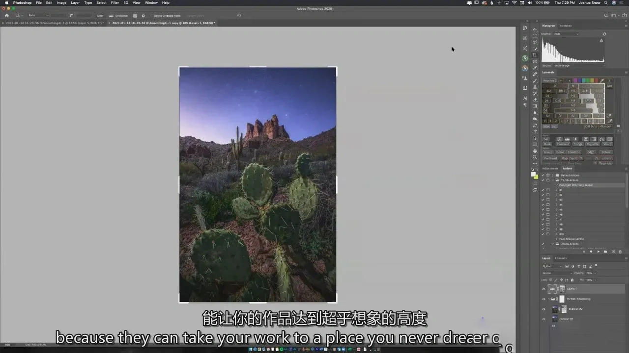Expand the Default Actions folder
The width and height of the screenshot is (629, 353).
(x=553, y=175)
